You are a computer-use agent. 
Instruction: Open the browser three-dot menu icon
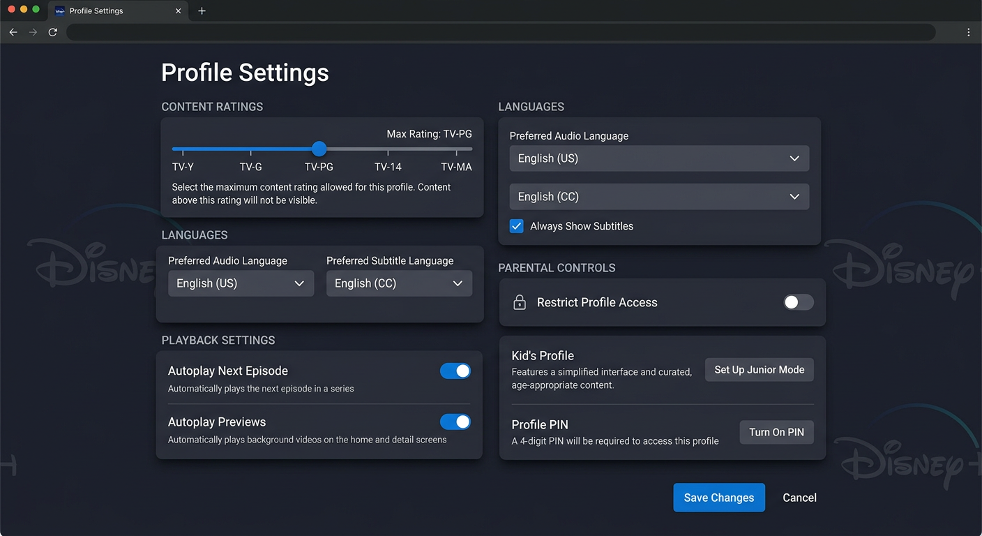(x=968, y=32)
